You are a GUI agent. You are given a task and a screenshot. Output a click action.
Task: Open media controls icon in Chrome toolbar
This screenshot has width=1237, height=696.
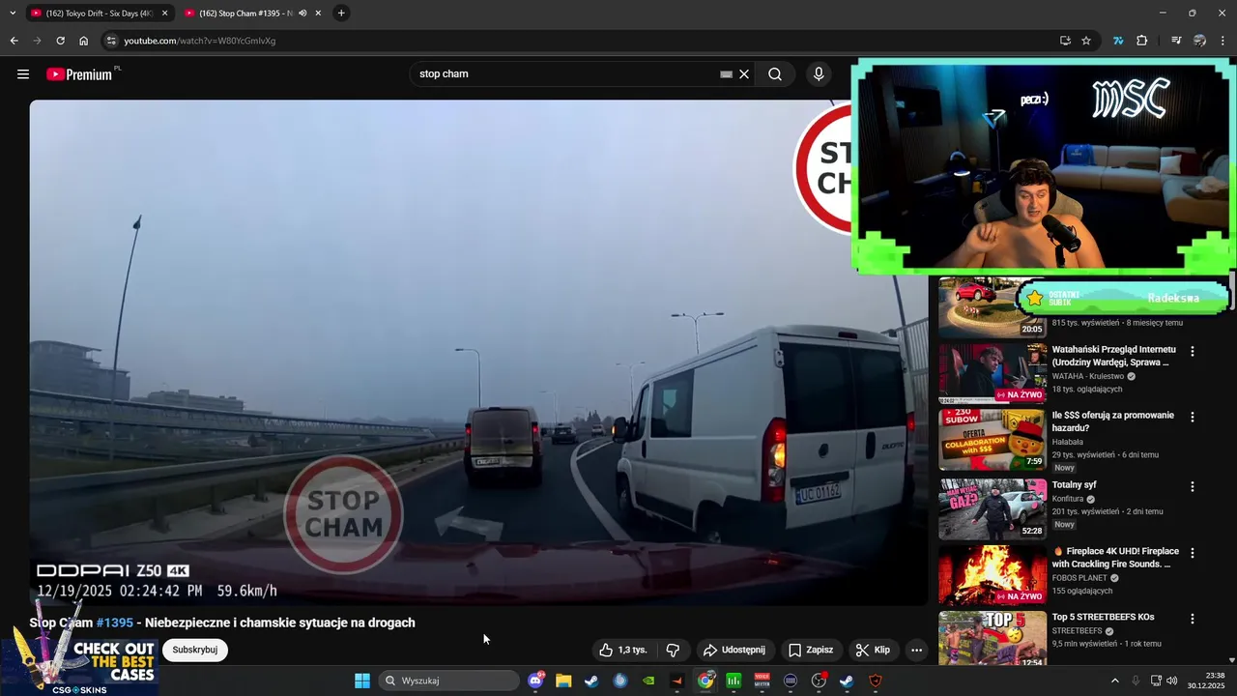1176,41
